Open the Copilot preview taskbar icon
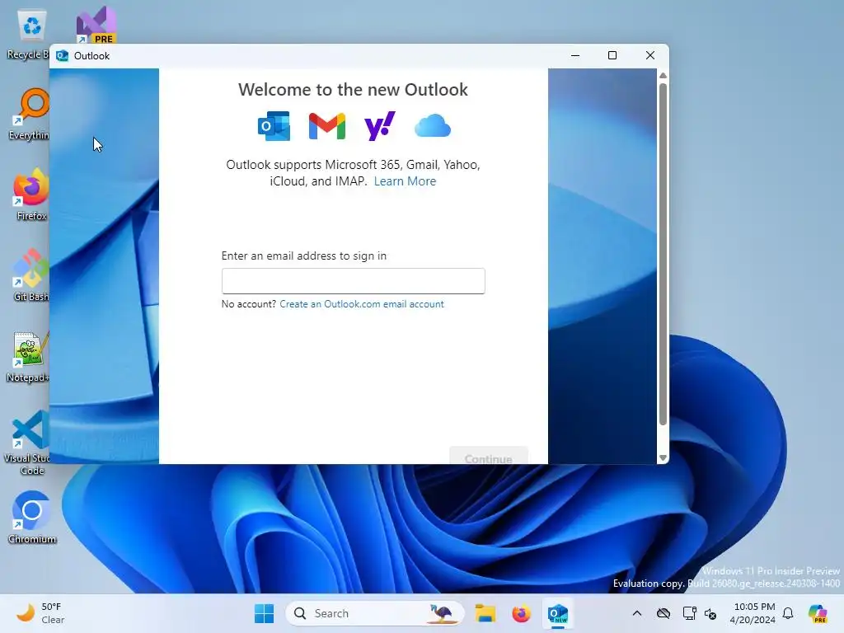This screenshot has width=844, height=633. (x=818, y=613)
